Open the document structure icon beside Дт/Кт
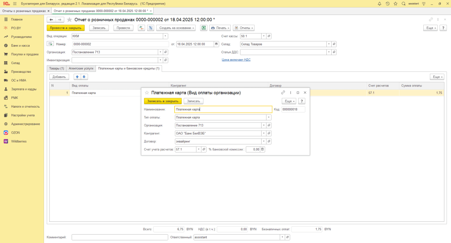Image resolution: width=451 pixels, height=243 pixels. 151,28
